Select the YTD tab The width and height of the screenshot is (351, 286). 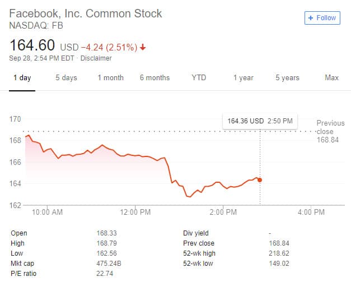point(199,78)
